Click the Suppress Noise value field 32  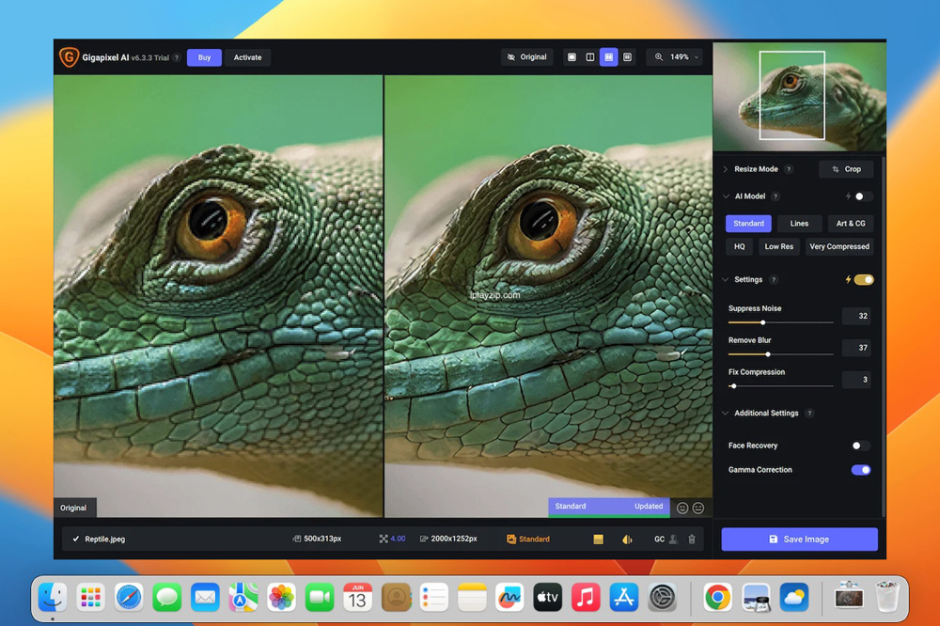coord(856,316)
